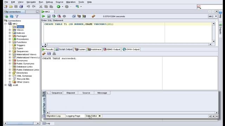Click the SQL History icon
The image size is (225, 126).
74,16
